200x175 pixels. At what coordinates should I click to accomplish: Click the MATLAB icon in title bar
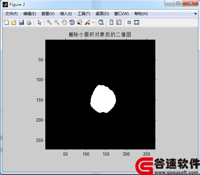click(x=5, y=5)
